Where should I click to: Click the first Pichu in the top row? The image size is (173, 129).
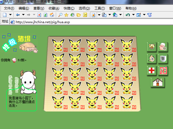point(58,45)
